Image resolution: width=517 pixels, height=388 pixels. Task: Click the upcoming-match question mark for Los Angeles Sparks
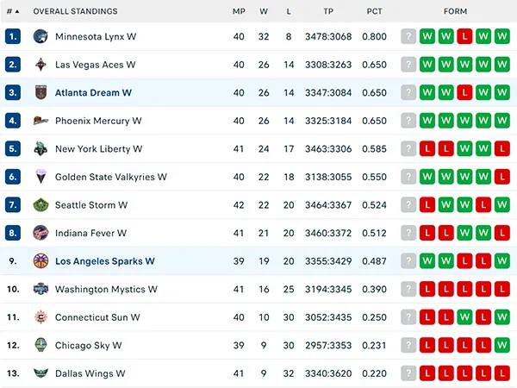pos(408,261)
